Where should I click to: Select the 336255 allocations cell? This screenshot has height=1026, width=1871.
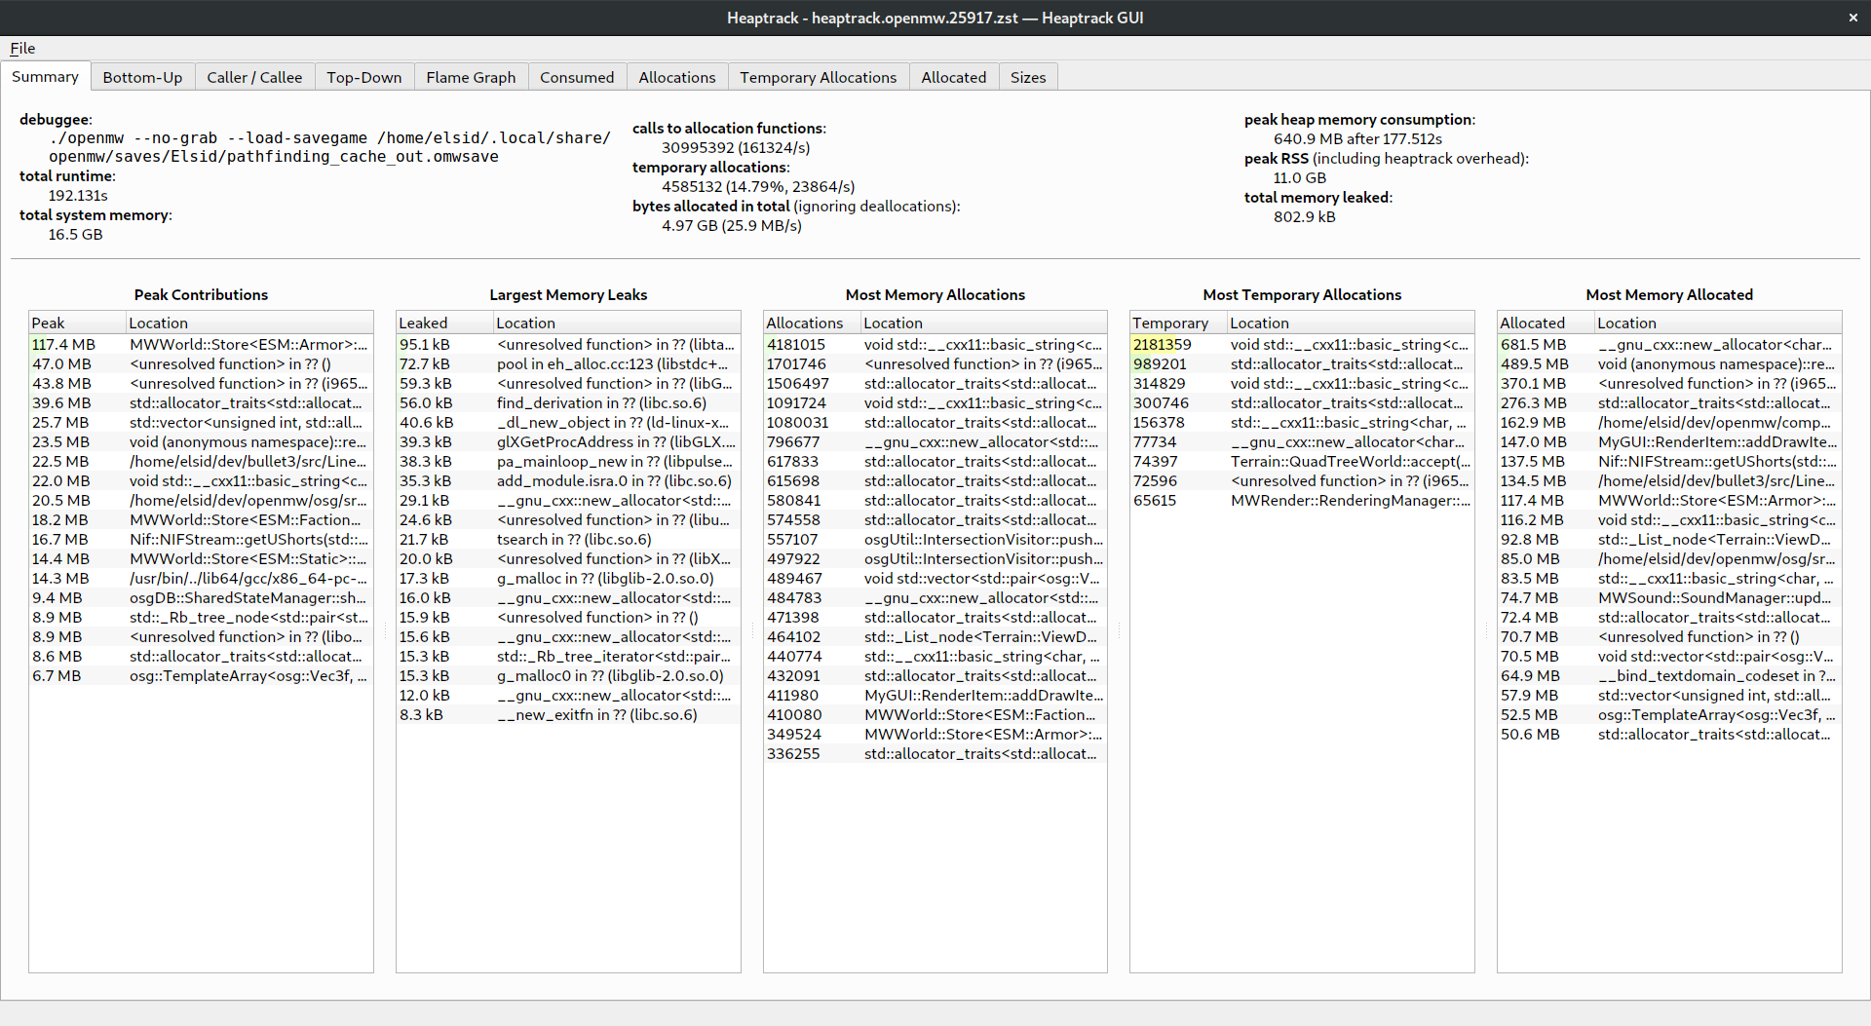coord(813,753)
